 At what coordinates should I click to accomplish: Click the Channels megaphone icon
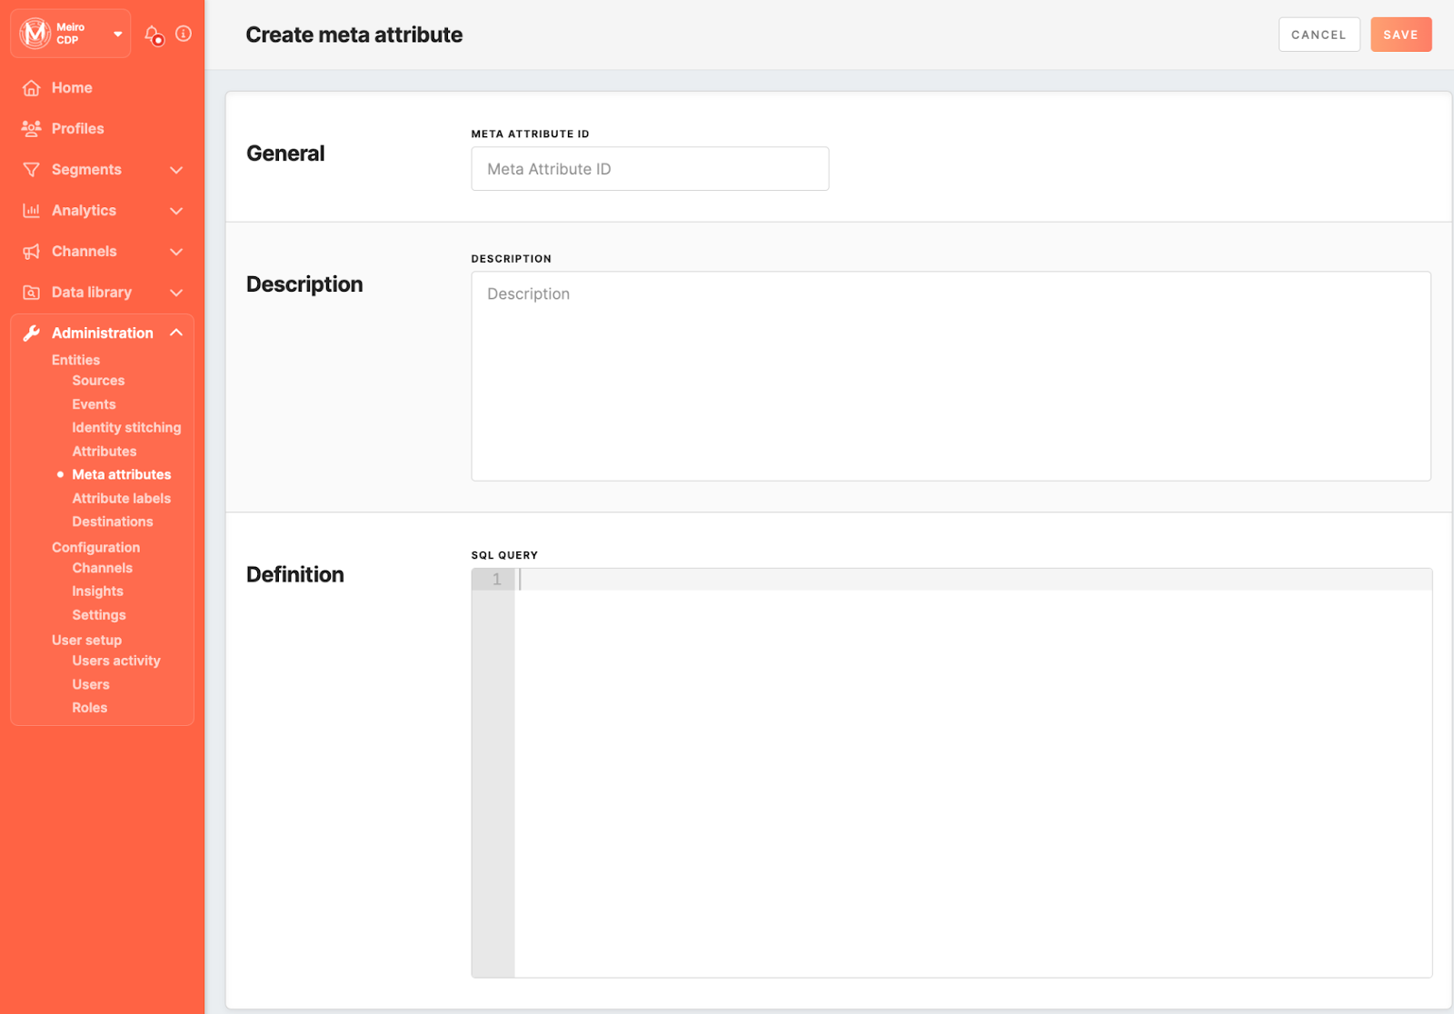pos(32,252)
